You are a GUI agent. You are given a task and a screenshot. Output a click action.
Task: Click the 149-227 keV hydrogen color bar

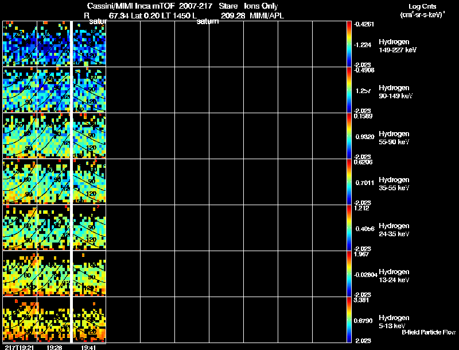[x=349, y=44]
